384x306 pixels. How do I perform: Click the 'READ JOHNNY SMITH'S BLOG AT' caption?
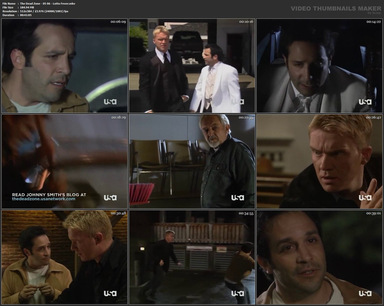click(x=49, y=195)
